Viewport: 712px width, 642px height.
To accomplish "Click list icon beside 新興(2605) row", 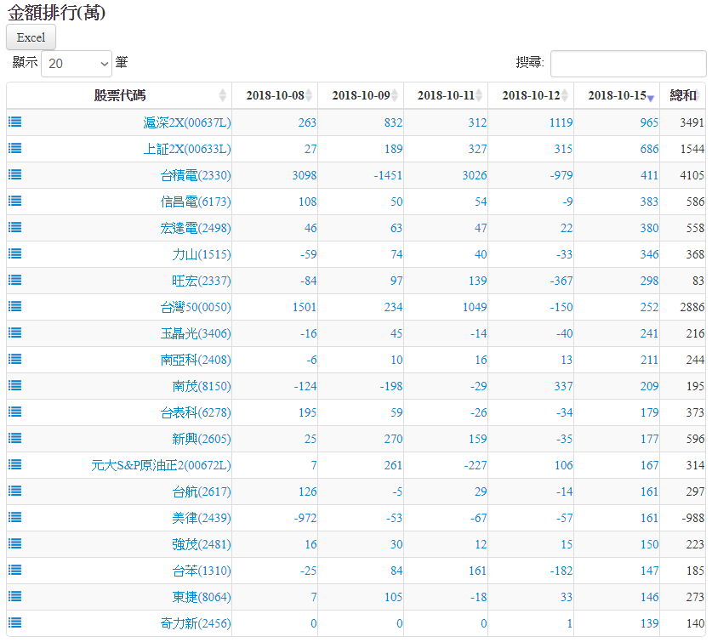I will 15,438.
